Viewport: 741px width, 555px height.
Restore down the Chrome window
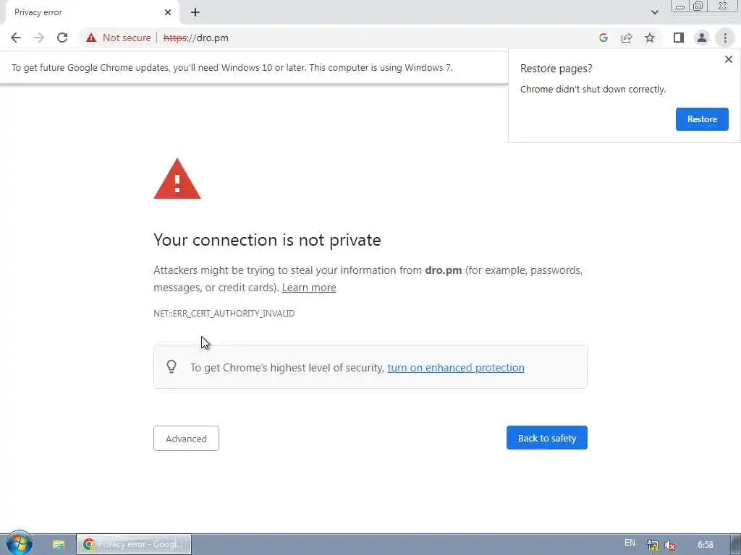(698, 7)
